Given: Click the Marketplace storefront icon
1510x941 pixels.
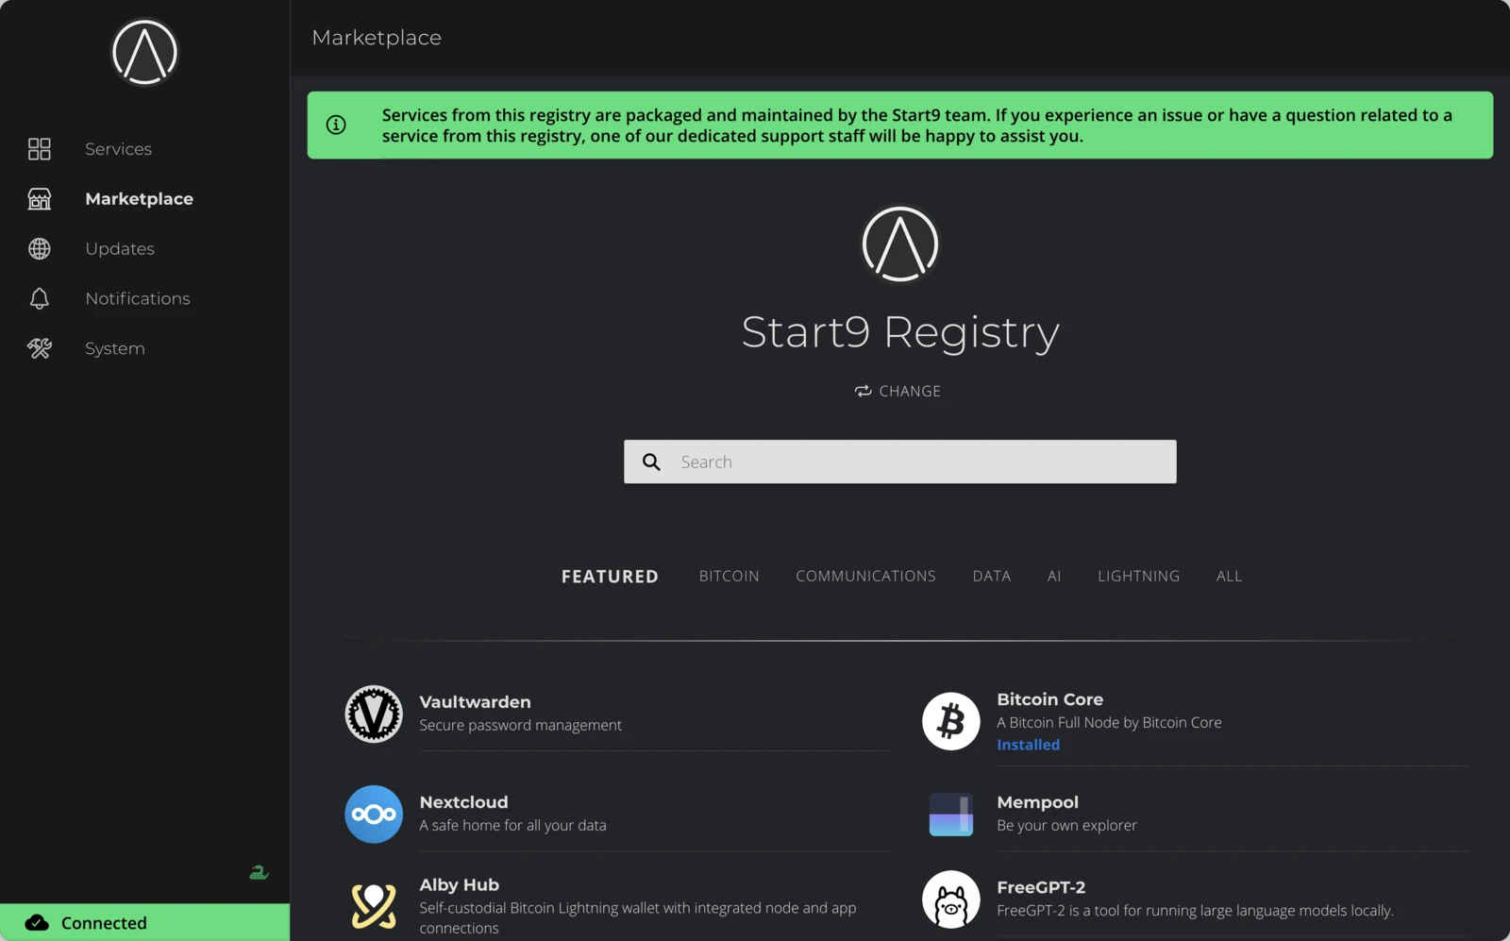Looking at the screenshot, I should (39, 198).
